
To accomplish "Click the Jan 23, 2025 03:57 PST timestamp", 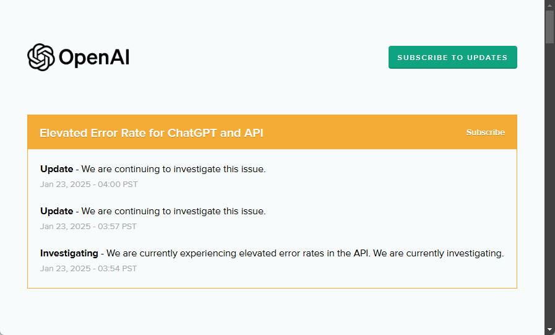I will pyautogui.click(x=88, y=227).
